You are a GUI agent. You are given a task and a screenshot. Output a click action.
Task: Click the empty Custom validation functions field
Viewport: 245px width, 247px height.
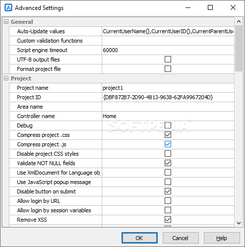click(x=168, y=41)
